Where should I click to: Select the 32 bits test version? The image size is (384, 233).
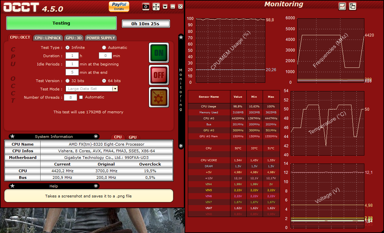(67, 81)
